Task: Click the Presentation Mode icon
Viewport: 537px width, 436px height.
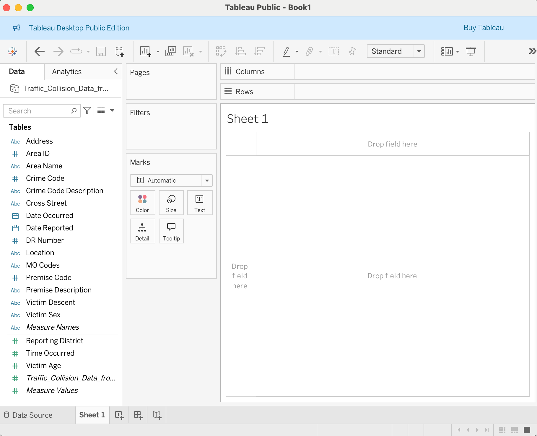Action: (x=471, y=51)
